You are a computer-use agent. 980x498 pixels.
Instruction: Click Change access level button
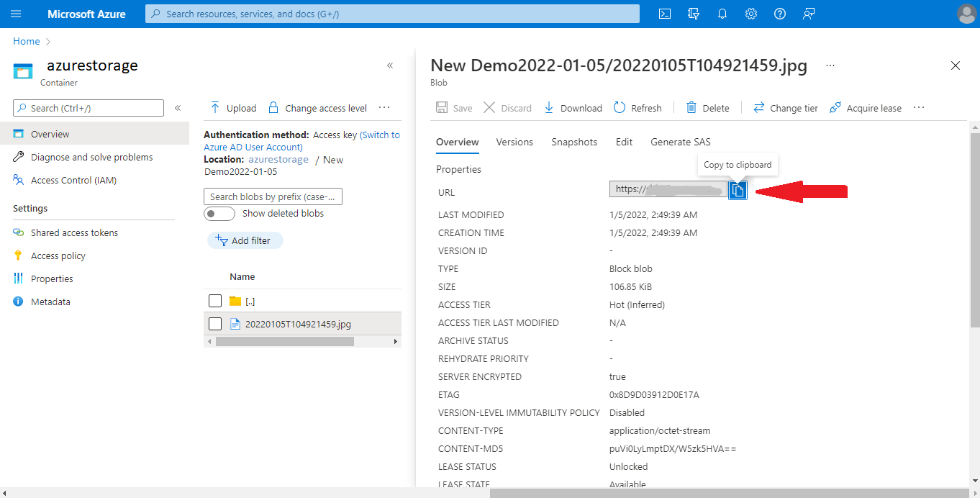[317, 108]
